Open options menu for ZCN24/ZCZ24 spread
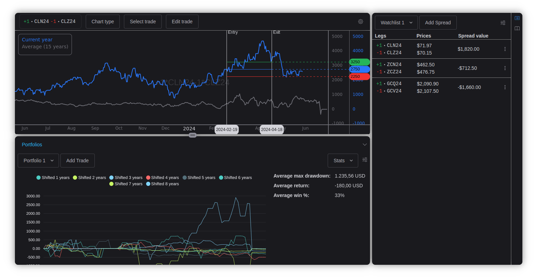The height and width of the screenshot is (278, 538). pos(505,68)
